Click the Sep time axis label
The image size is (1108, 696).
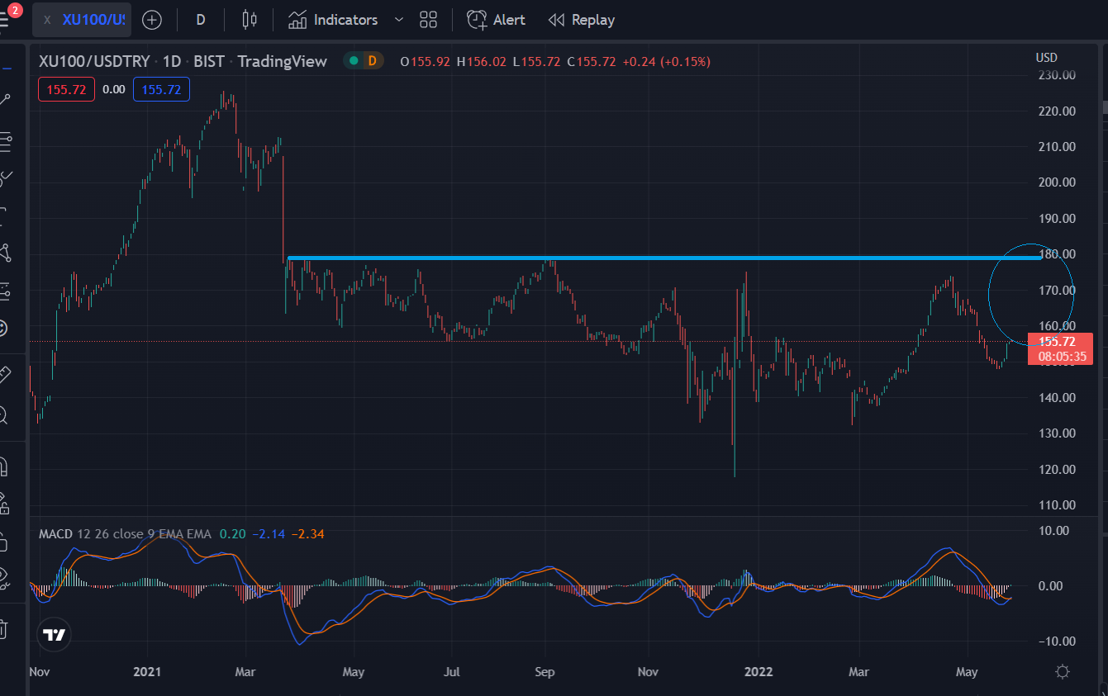[544, 672]
